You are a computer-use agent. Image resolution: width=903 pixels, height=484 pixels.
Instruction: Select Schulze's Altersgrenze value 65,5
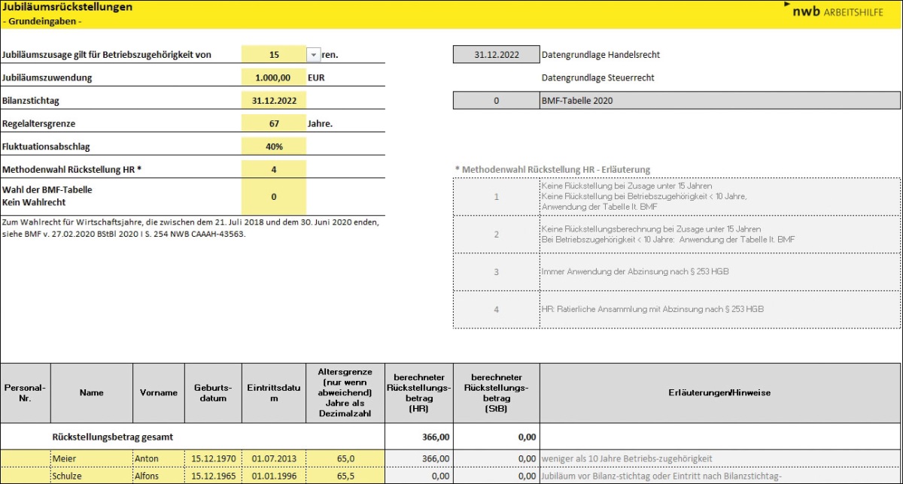pyautogui.click(x=345, y=476)
